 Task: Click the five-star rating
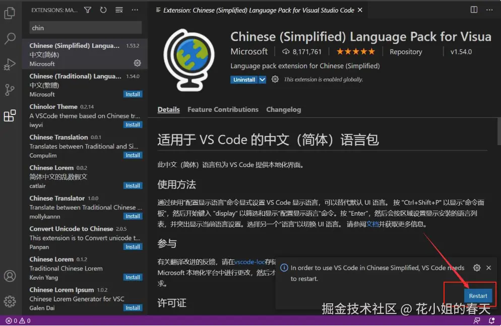356,51
